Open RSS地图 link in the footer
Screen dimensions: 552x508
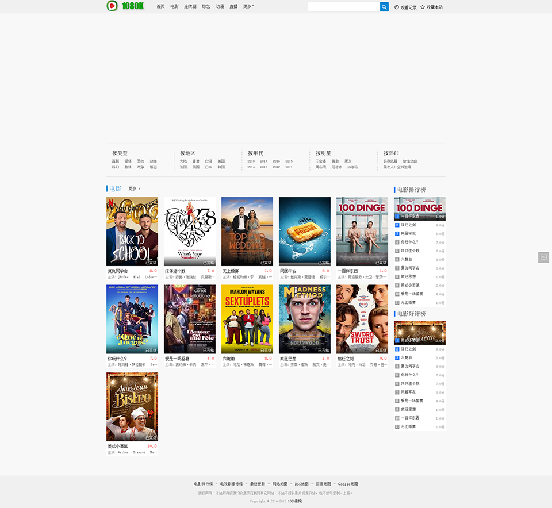[302, 484]
